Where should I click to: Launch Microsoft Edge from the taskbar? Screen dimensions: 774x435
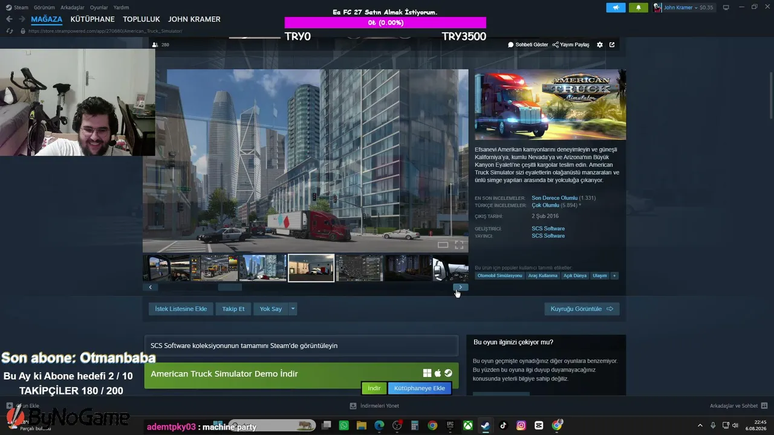[x=379, y=425]
